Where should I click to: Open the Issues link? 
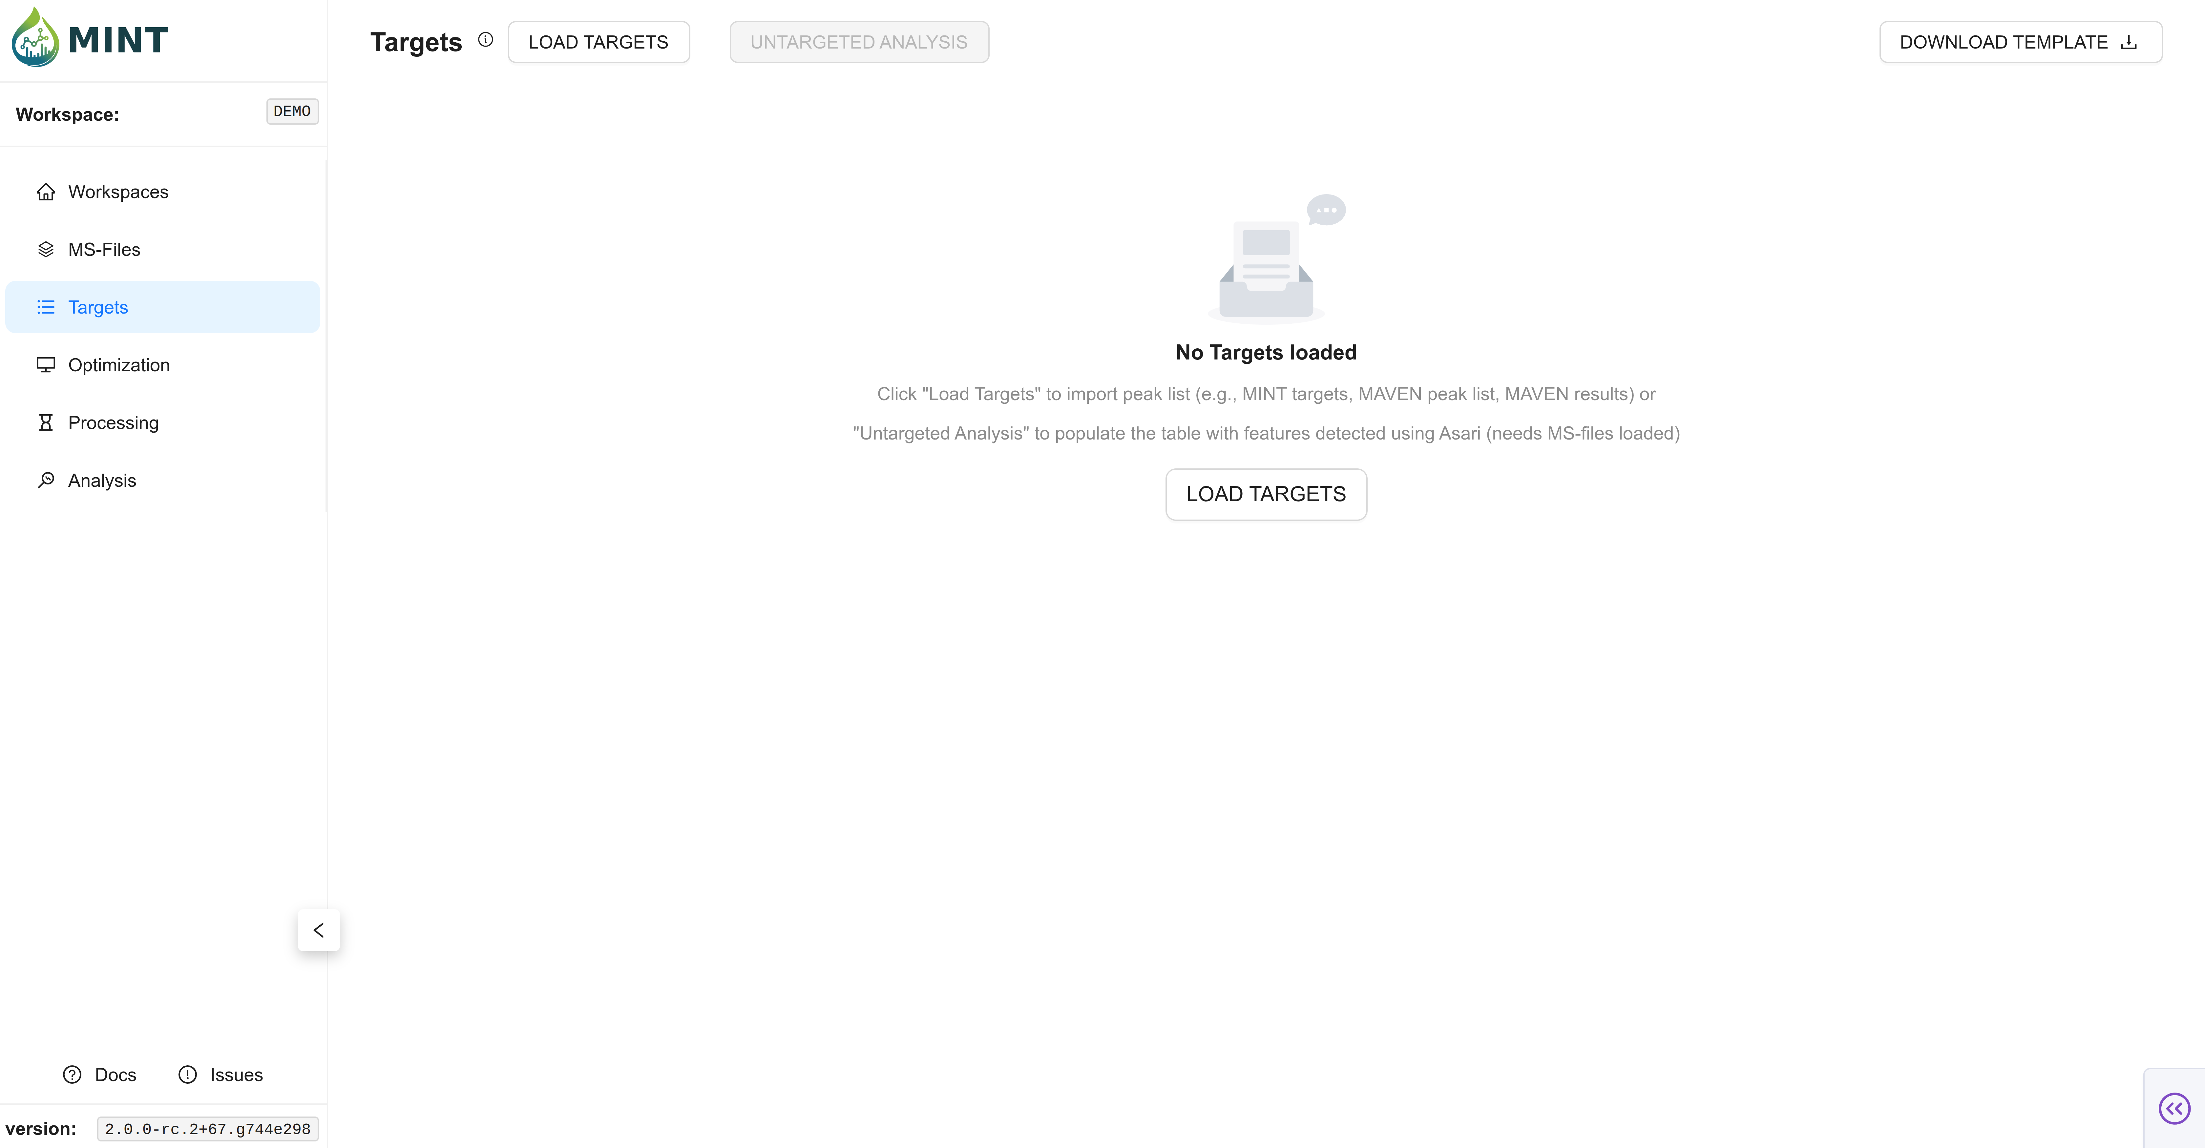(x=221, y=1075)
